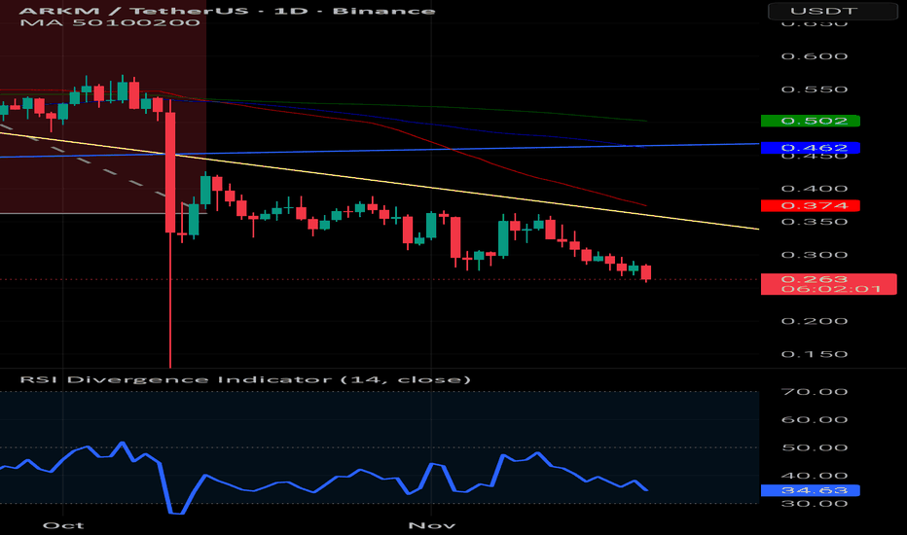Click the 0.350 price axis level
The width and height of the screenshot is (907, 535).
pyautogui.click(x=815, y=222)
